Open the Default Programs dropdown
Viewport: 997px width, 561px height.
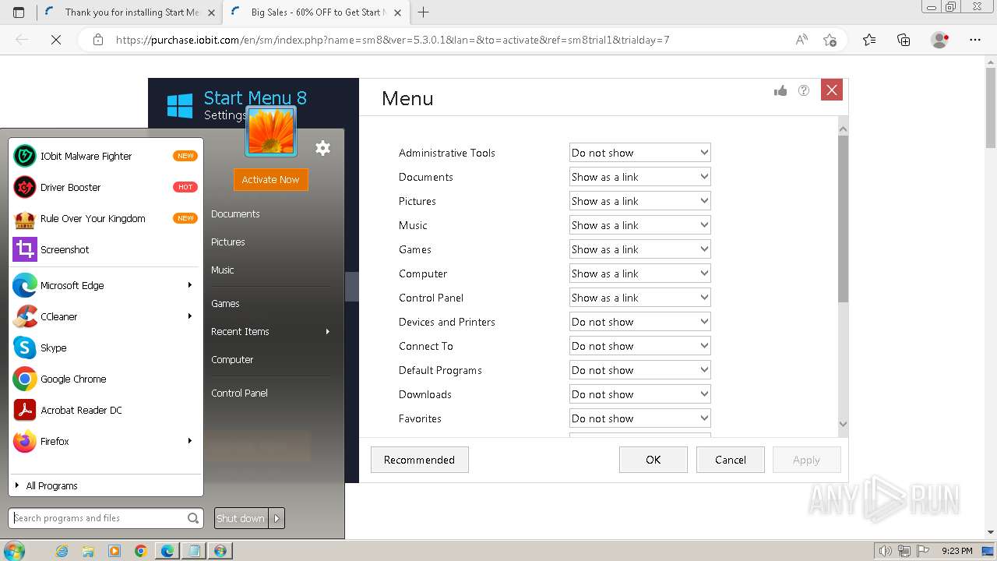(x=639, y=370)
